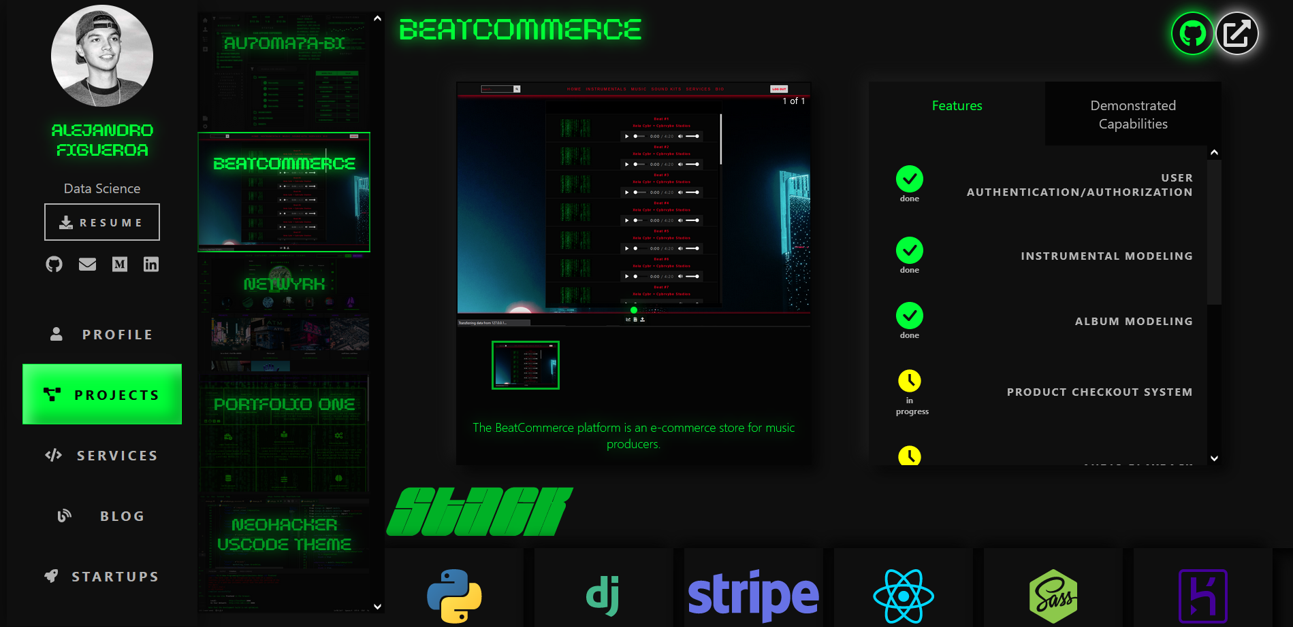
Task: Open the Medium profile icon
Action: [119, 265]
